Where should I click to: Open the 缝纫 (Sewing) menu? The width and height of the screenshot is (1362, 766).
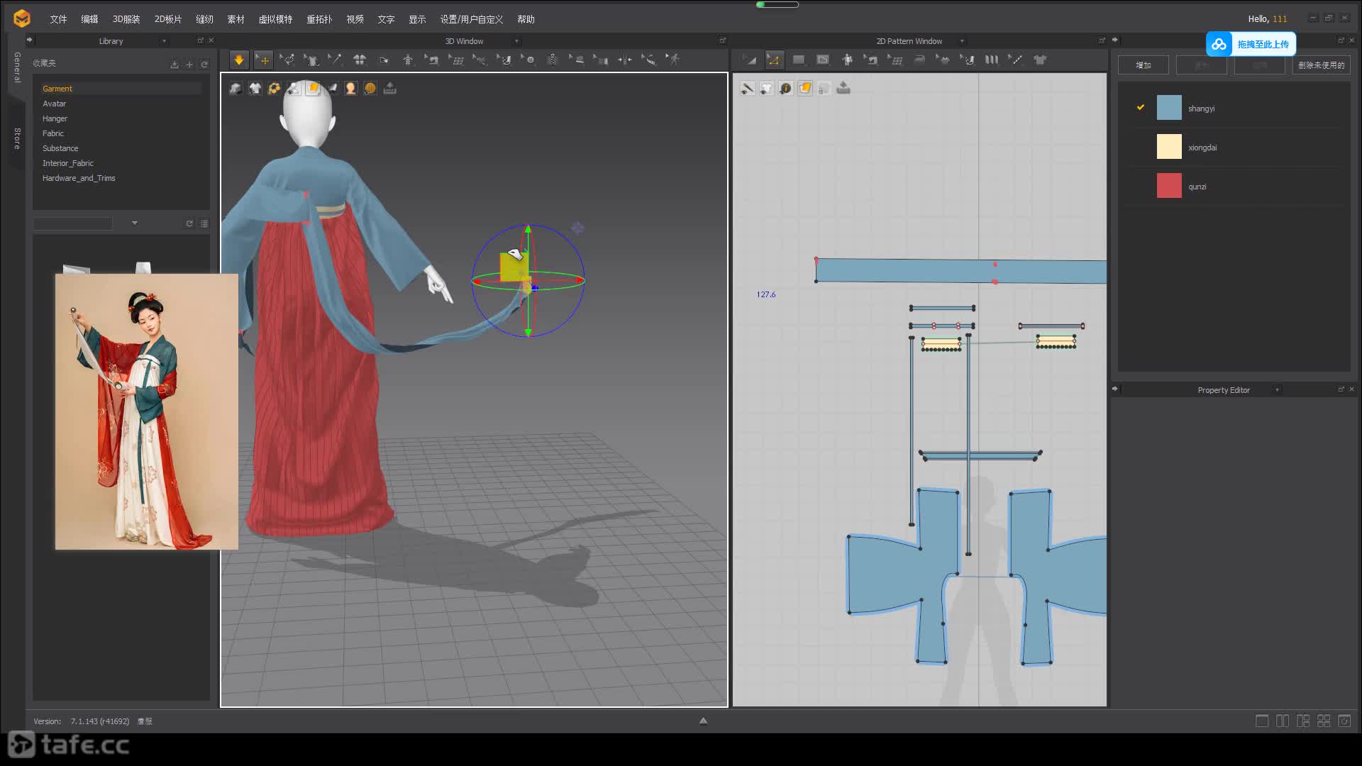pos(204,19)
